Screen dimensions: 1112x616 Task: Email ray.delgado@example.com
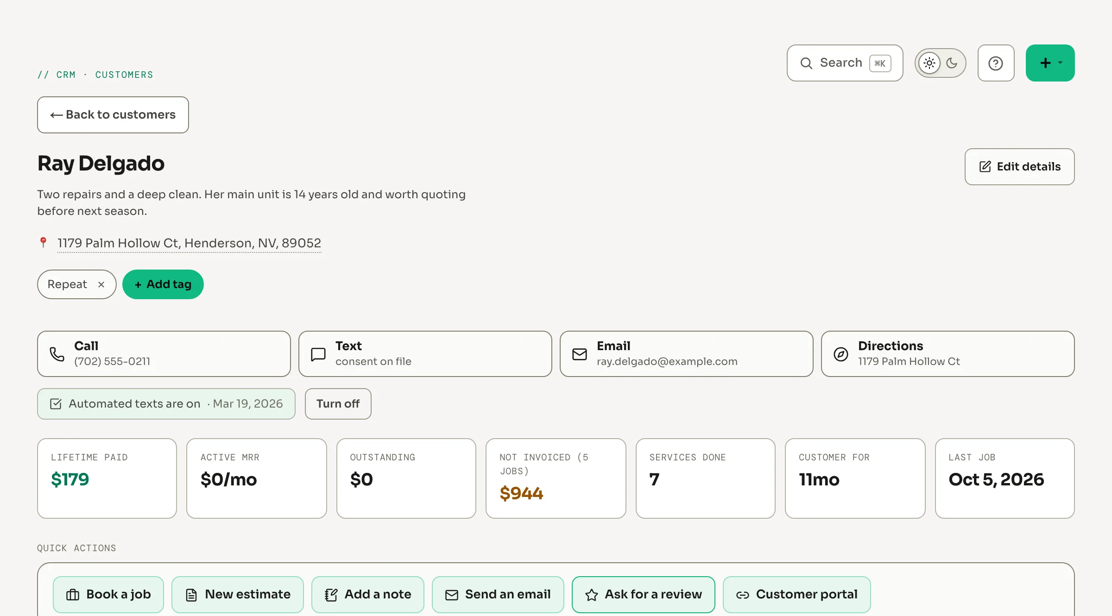(686, 354)
